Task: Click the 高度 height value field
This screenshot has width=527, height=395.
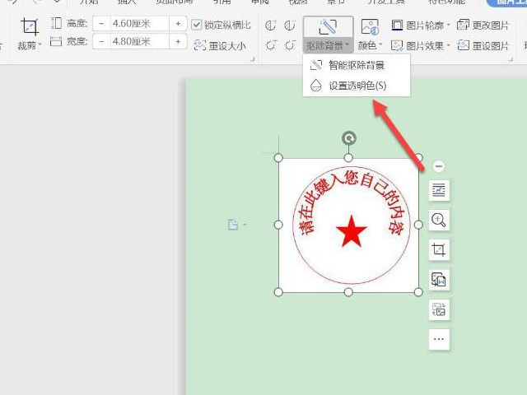Action: point(139,24)
